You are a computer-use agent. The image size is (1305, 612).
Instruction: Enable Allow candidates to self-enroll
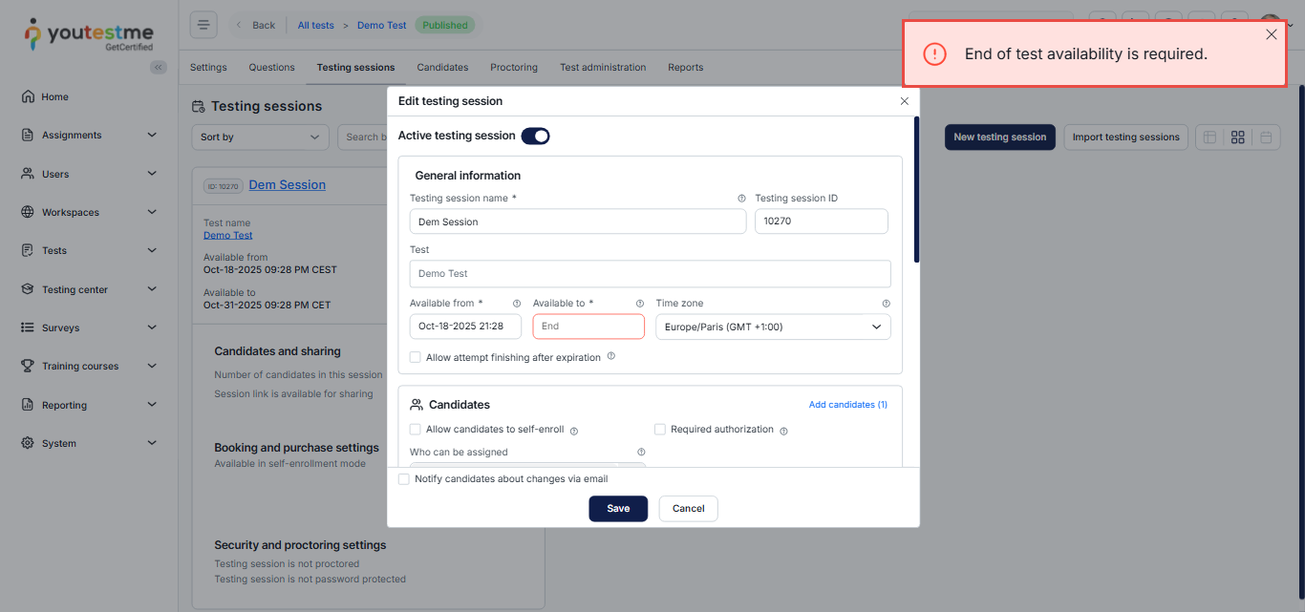click(x=416, y=430)
